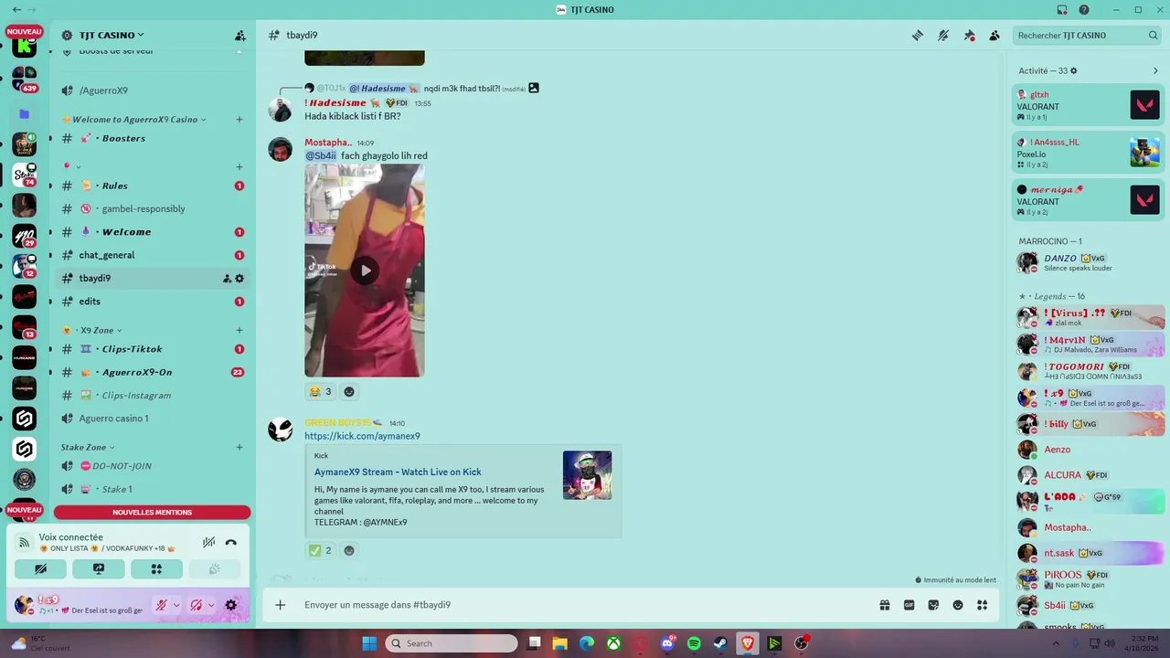Open the edits channel

(152, 301)
